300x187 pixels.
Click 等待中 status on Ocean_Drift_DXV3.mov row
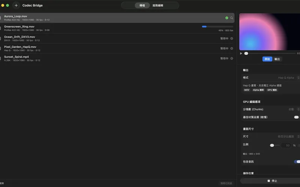224,39
